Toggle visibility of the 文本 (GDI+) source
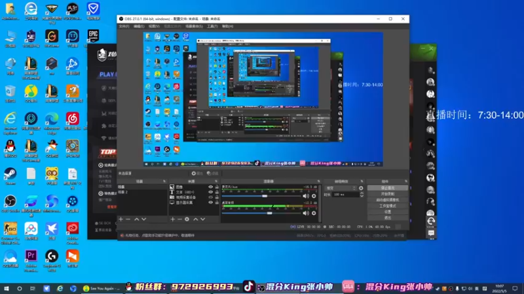Image resolution: width=524 pixels, height=294 pixels. point(210,192)
